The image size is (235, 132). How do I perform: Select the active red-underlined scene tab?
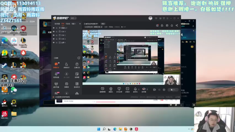click(x=63, y=24)
